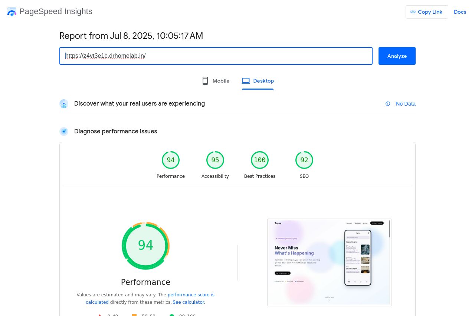Click the Copy Link button

(427, 12)
